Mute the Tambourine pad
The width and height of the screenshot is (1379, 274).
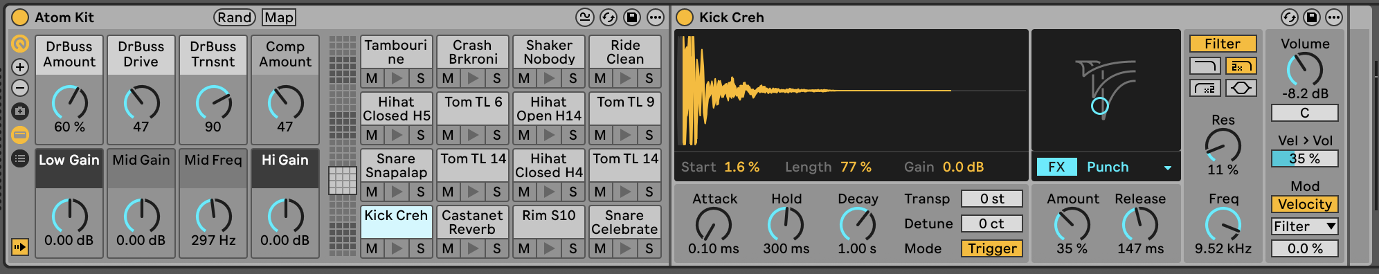click(x=372, y=78)
